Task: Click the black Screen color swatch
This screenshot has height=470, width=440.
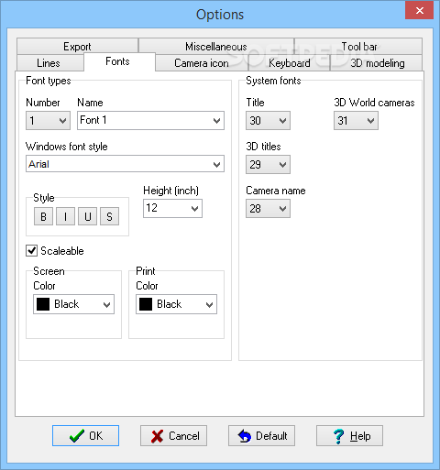Action: 43,304
